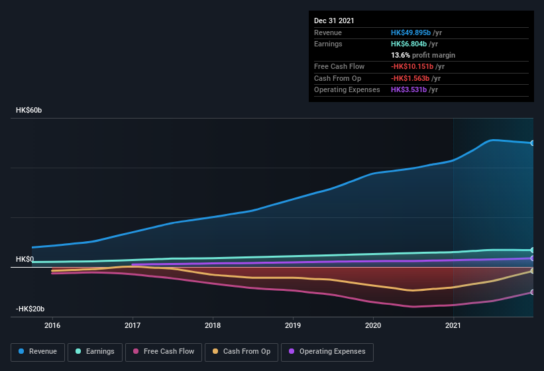Click the Cash From Op label in tooltip

337,78
